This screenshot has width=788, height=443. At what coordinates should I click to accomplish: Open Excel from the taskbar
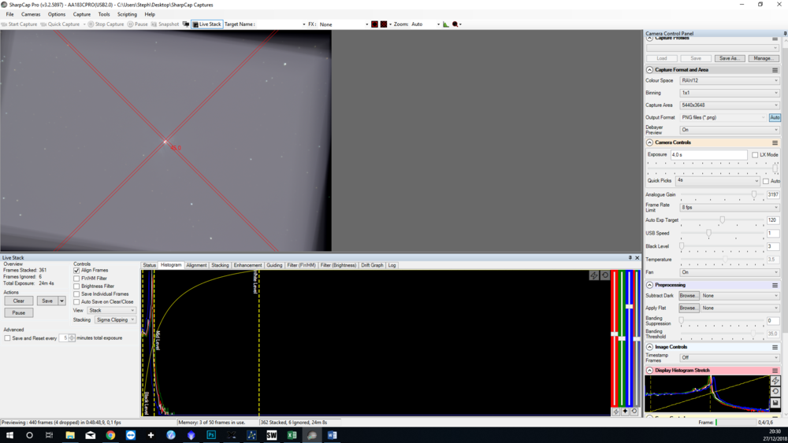[x=292, y=435]
